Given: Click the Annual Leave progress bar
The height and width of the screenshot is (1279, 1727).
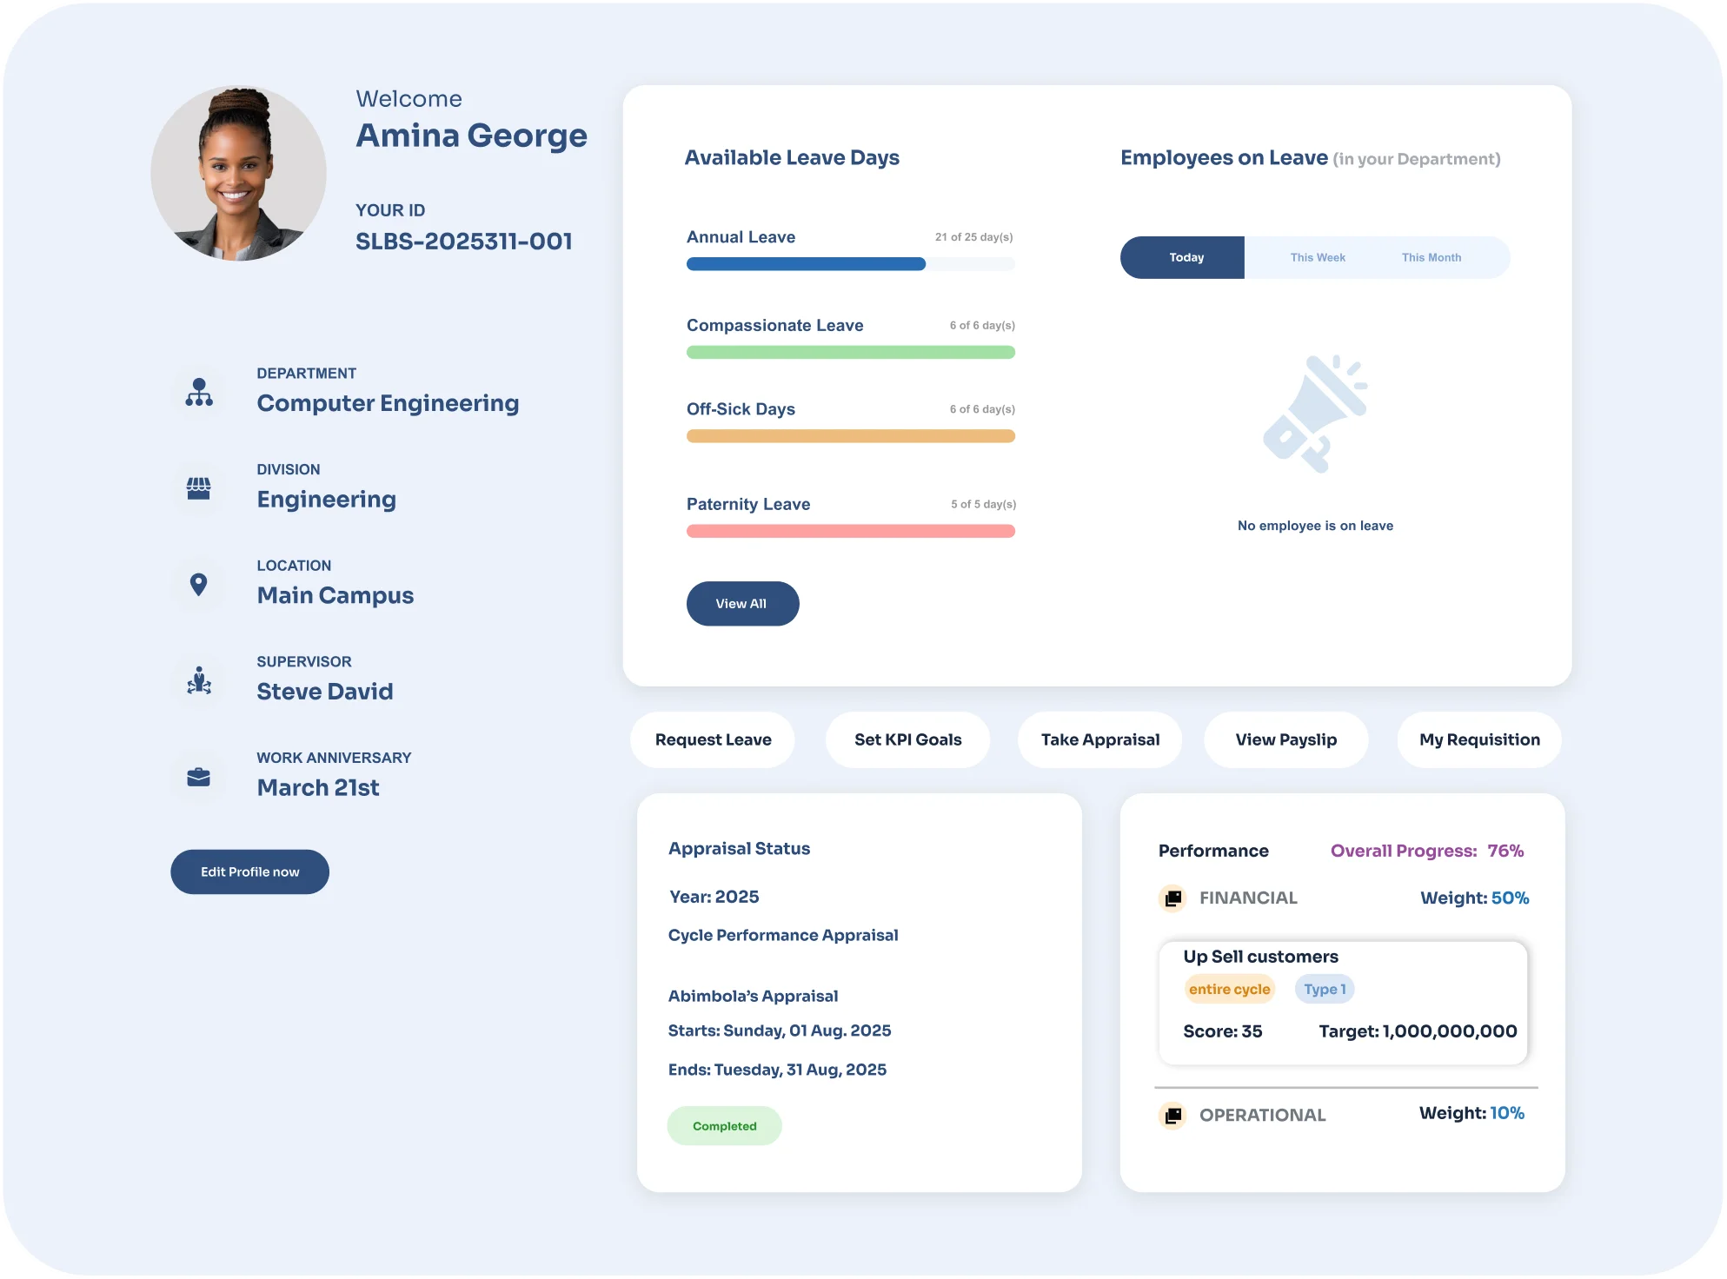Looking at the screenshot, I should tap(850, 264).
